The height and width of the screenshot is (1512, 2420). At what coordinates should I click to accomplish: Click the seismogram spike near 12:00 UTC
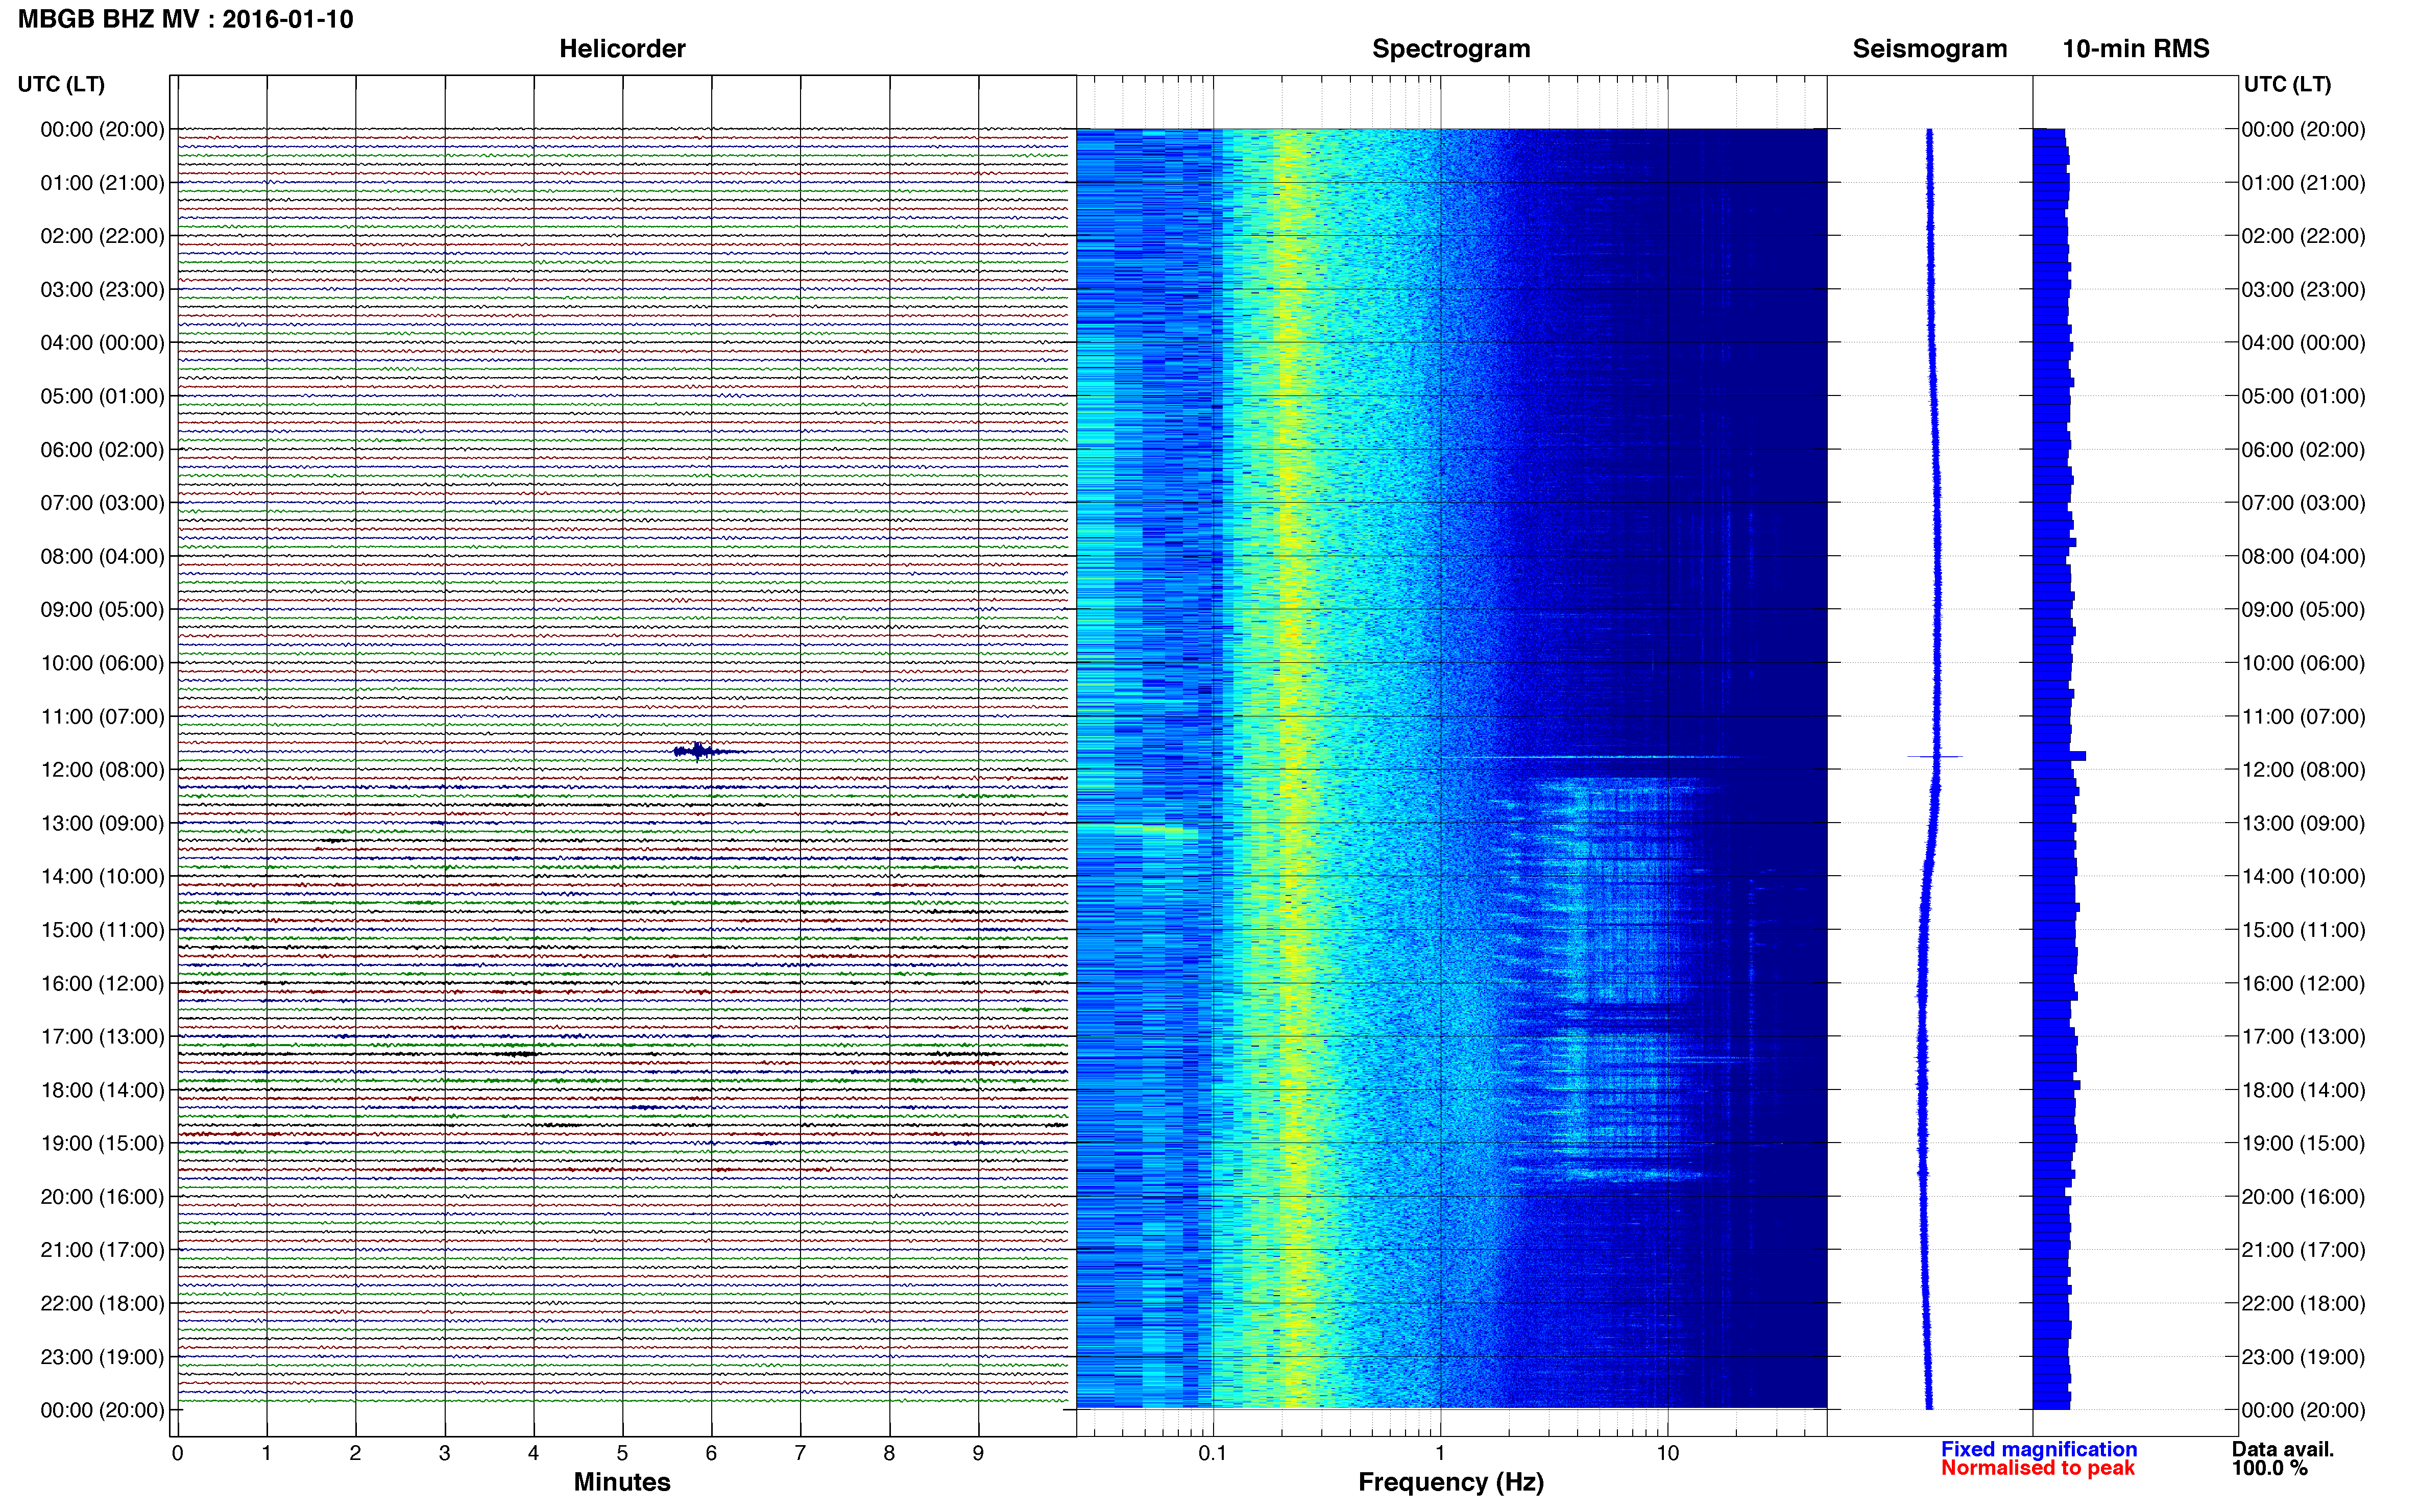[x=1935, y=756]
